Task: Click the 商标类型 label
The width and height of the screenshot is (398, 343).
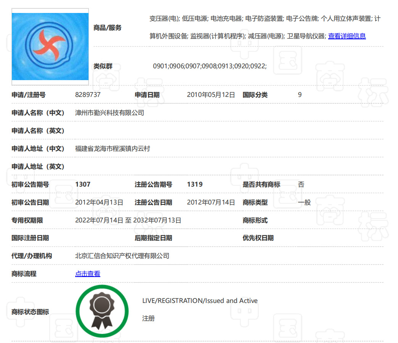Action: click(255, 203)
